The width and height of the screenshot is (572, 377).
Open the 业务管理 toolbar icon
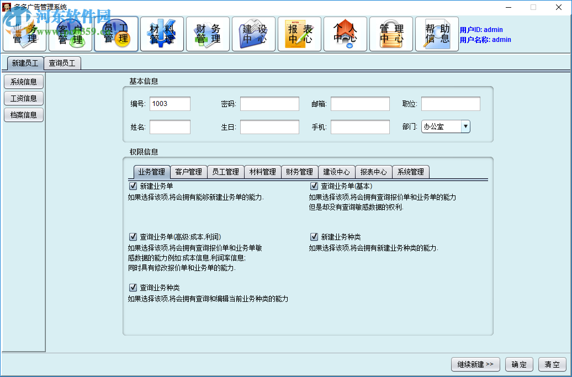click(x=24, y=34)
